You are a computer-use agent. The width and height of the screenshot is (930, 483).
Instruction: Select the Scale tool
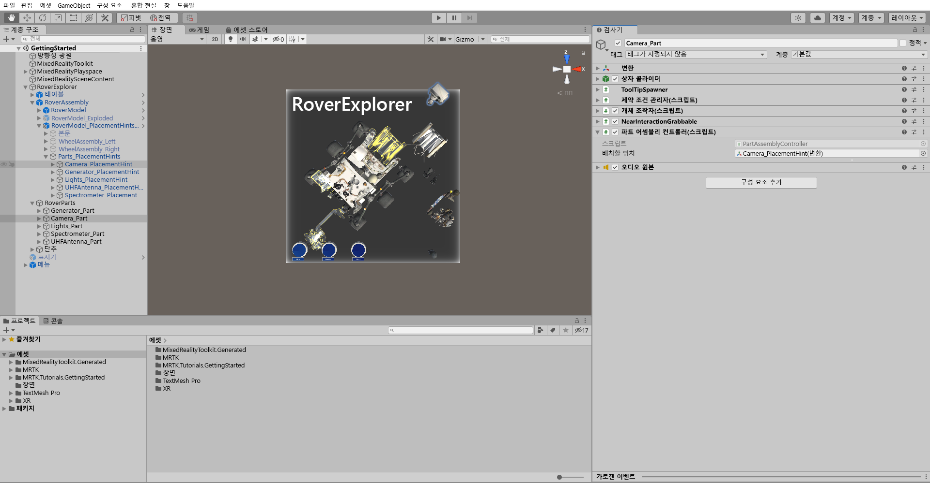pos(58,17)
